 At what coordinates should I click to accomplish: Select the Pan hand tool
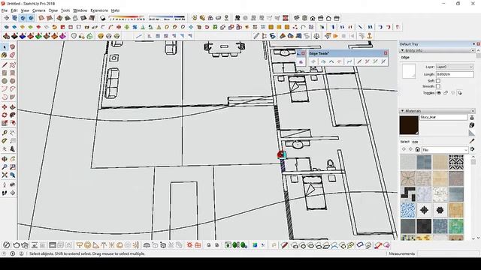12,159
